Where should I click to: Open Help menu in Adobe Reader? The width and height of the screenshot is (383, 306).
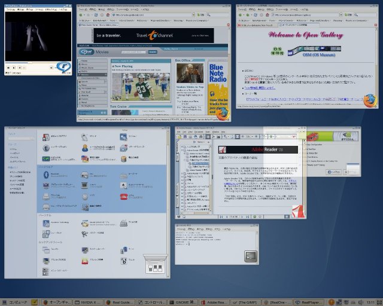point(223,131)
